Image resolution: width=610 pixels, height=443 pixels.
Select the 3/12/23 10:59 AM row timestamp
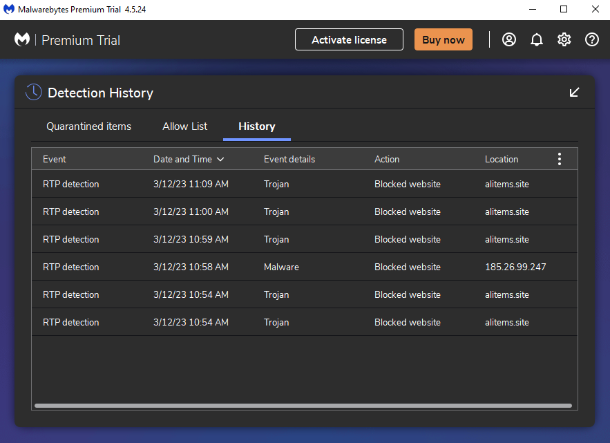coord(191,239)
